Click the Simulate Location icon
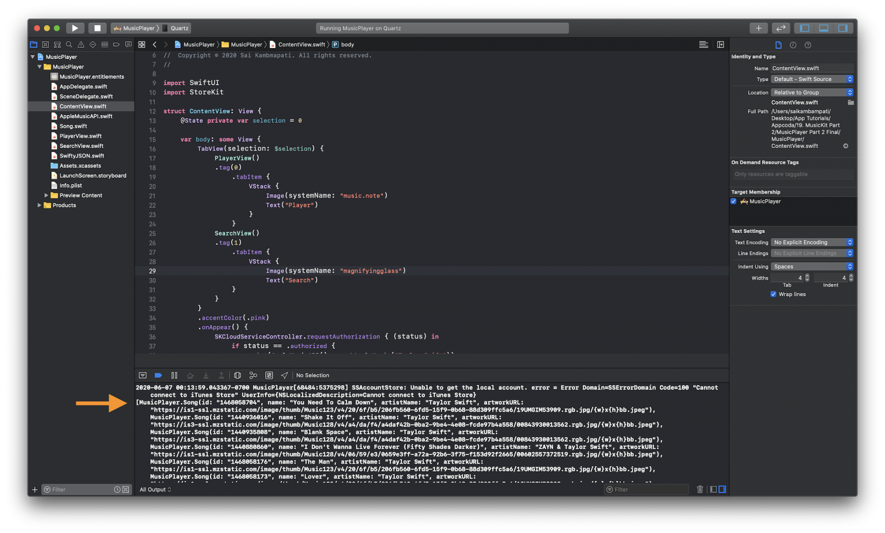 pos(284,375)
